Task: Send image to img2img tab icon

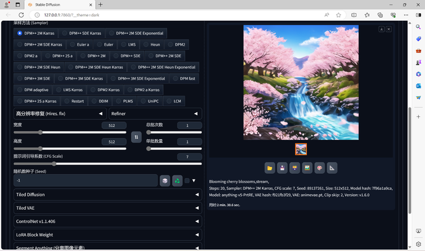Action: coord(307,168)
